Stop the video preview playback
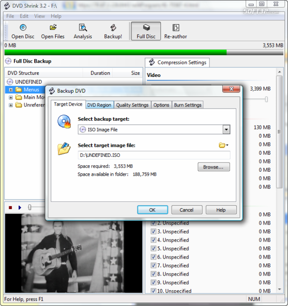 tap(10, 208)
